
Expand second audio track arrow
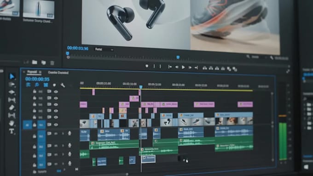tap(63, 146)
